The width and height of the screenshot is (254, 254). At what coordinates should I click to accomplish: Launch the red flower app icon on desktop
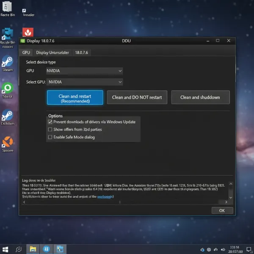tap(28, 32)
